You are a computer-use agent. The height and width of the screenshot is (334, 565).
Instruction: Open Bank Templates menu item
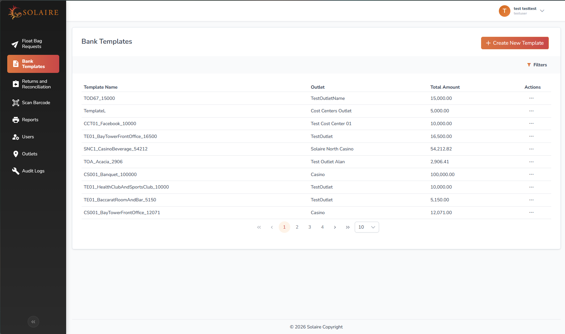coord(33,64)
